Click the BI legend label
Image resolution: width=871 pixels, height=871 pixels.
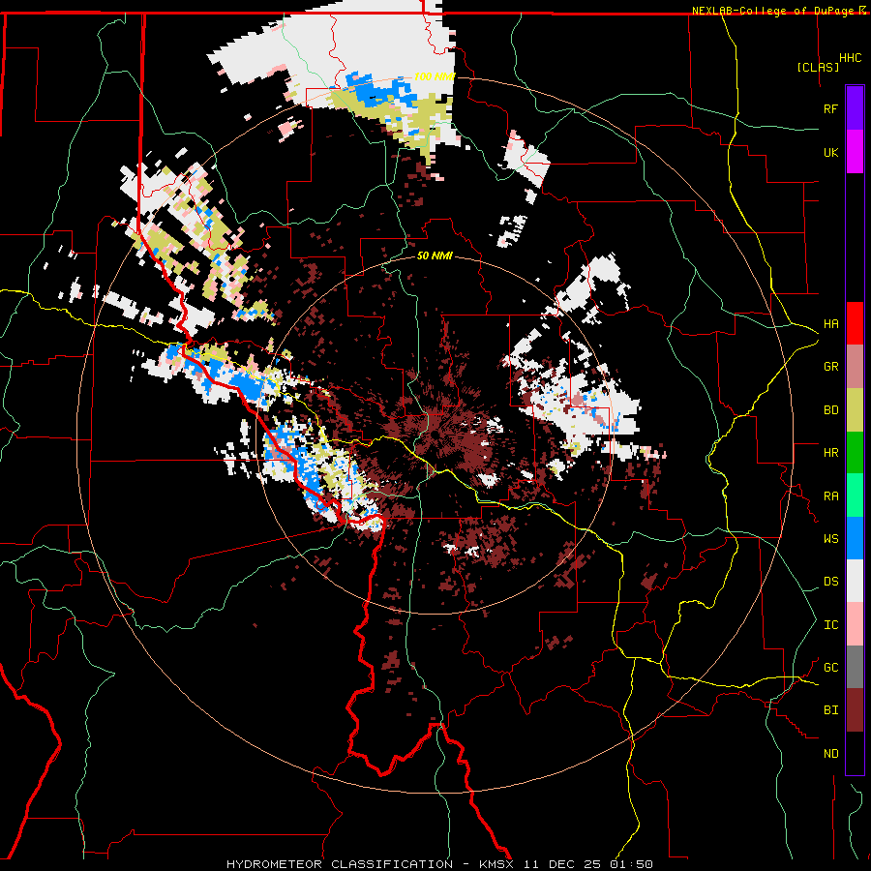click(x=830, y=710)
